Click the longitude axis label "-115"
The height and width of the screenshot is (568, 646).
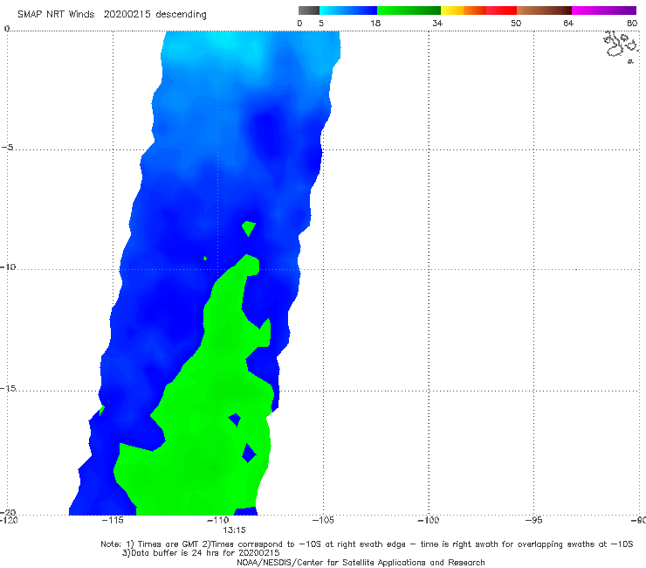pos(113,520)
